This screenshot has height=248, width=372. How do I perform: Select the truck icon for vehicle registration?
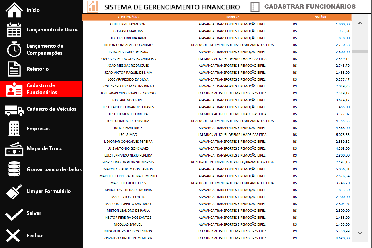pyautogui.click(x=14, y=110)
